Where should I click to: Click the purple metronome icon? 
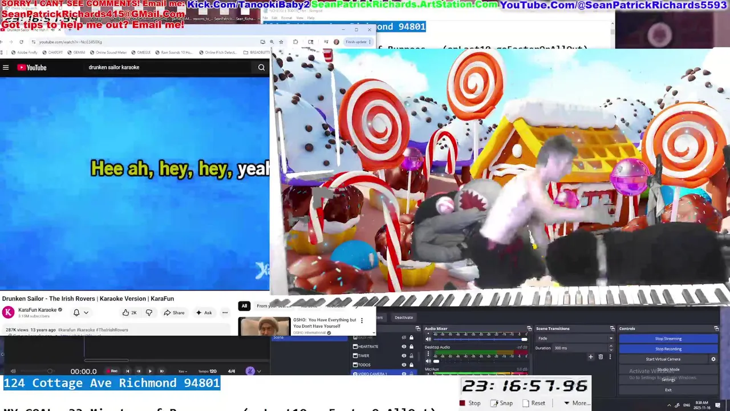pos(249,371)
